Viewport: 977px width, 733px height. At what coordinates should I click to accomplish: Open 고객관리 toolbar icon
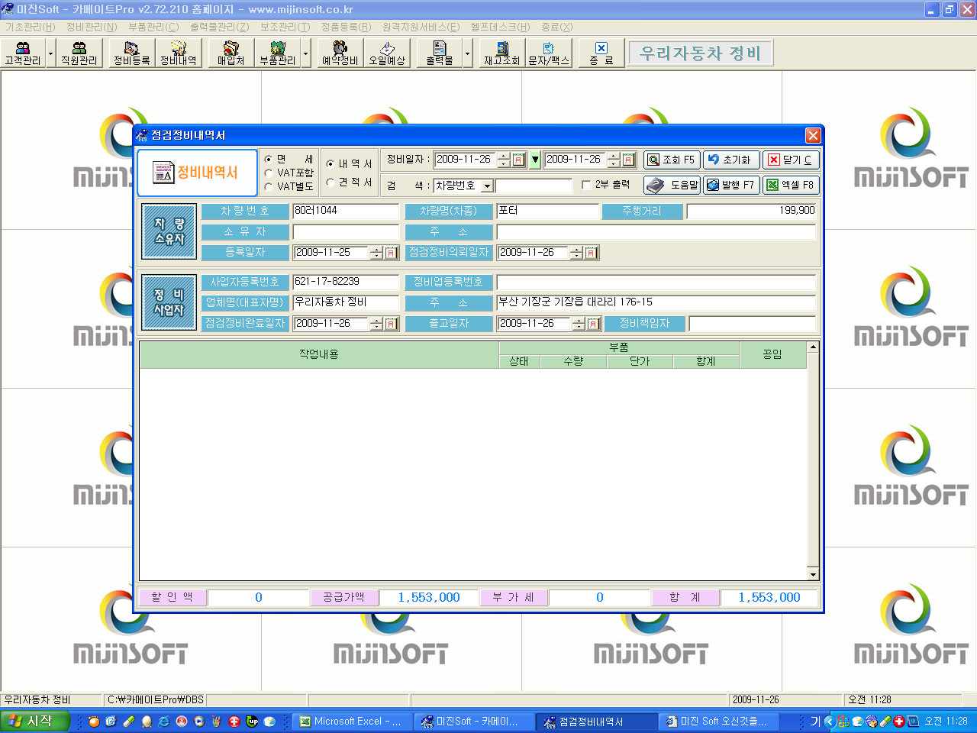click(23, 53)
